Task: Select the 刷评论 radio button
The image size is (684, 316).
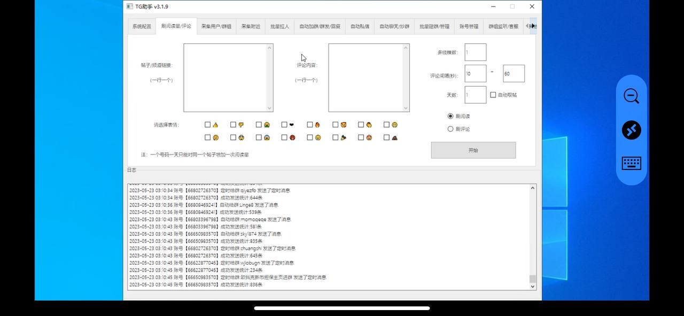Action: coord(450,128)
